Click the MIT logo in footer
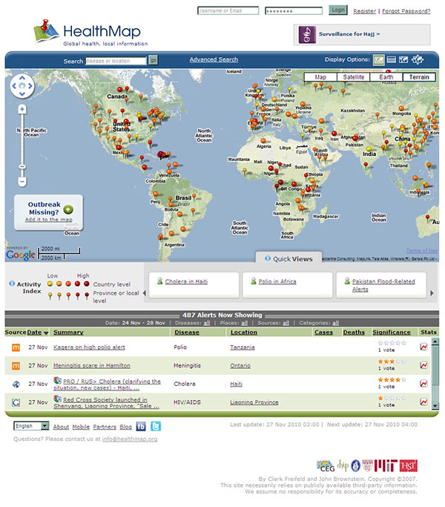Screen dimensions: 445x507 386,466
